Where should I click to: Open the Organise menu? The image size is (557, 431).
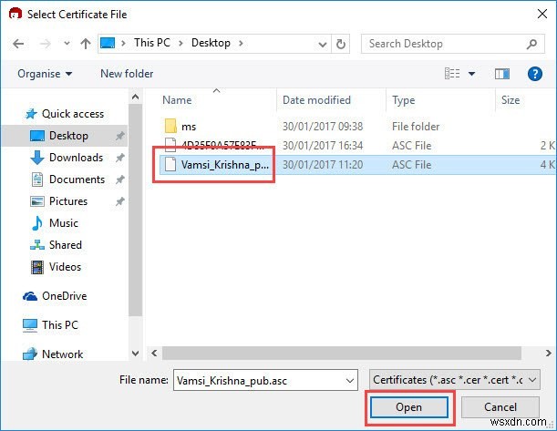coord(45,74)
